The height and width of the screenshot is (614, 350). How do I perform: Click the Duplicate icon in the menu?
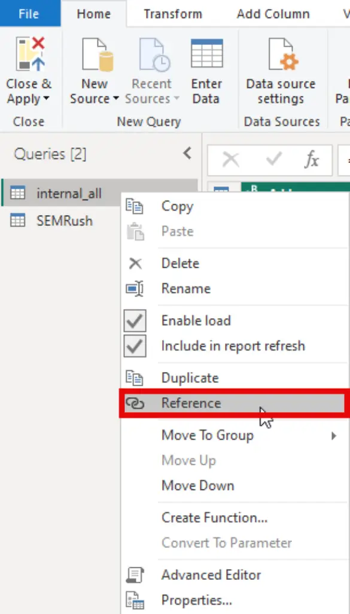pos(134,378)
